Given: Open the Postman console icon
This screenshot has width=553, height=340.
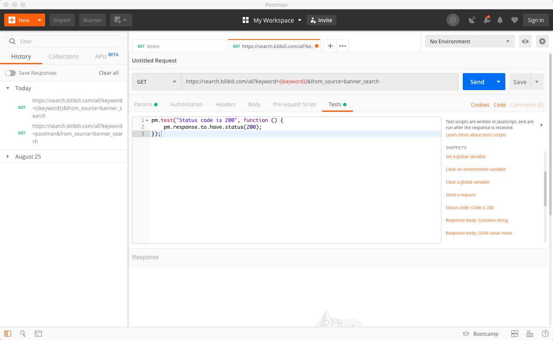Looking at the screenshot, I should click(x=38, y=334).
